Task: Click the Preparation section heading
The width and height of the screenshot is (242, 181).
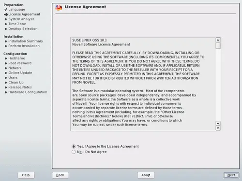Action: pos(14,5)
